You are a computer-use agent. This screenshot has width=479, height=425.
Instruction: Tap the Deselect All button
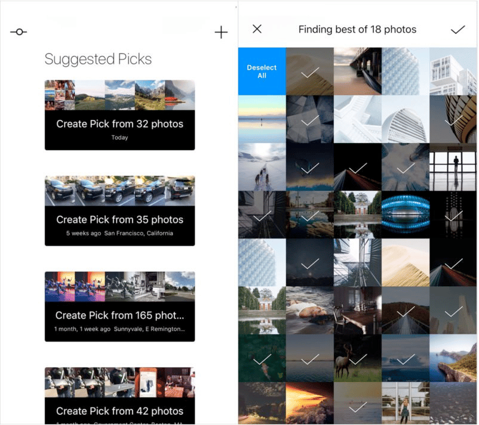pos(262,72)
